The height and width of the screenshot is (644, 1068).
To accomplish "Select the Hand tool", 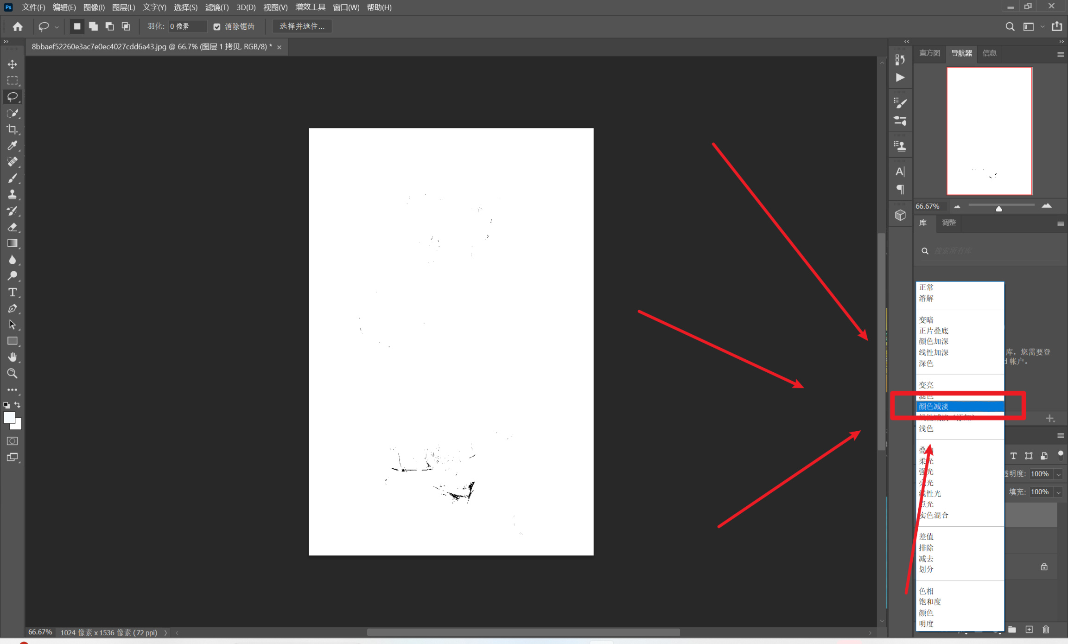I will coord(13,357).
